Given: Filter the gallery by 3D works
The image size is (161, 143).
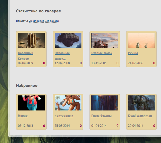Looking at the screenshot, I should 34,21.
